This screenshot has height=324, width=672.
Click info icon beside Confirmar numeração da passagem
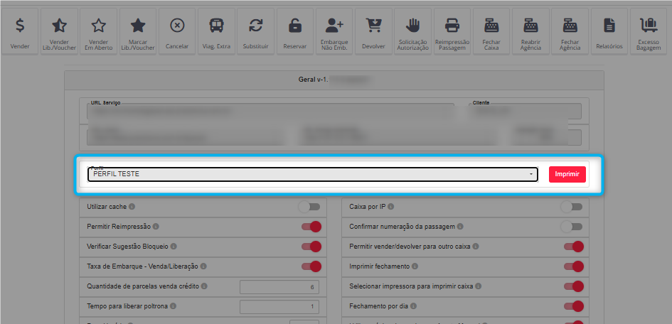pos(460,227)
